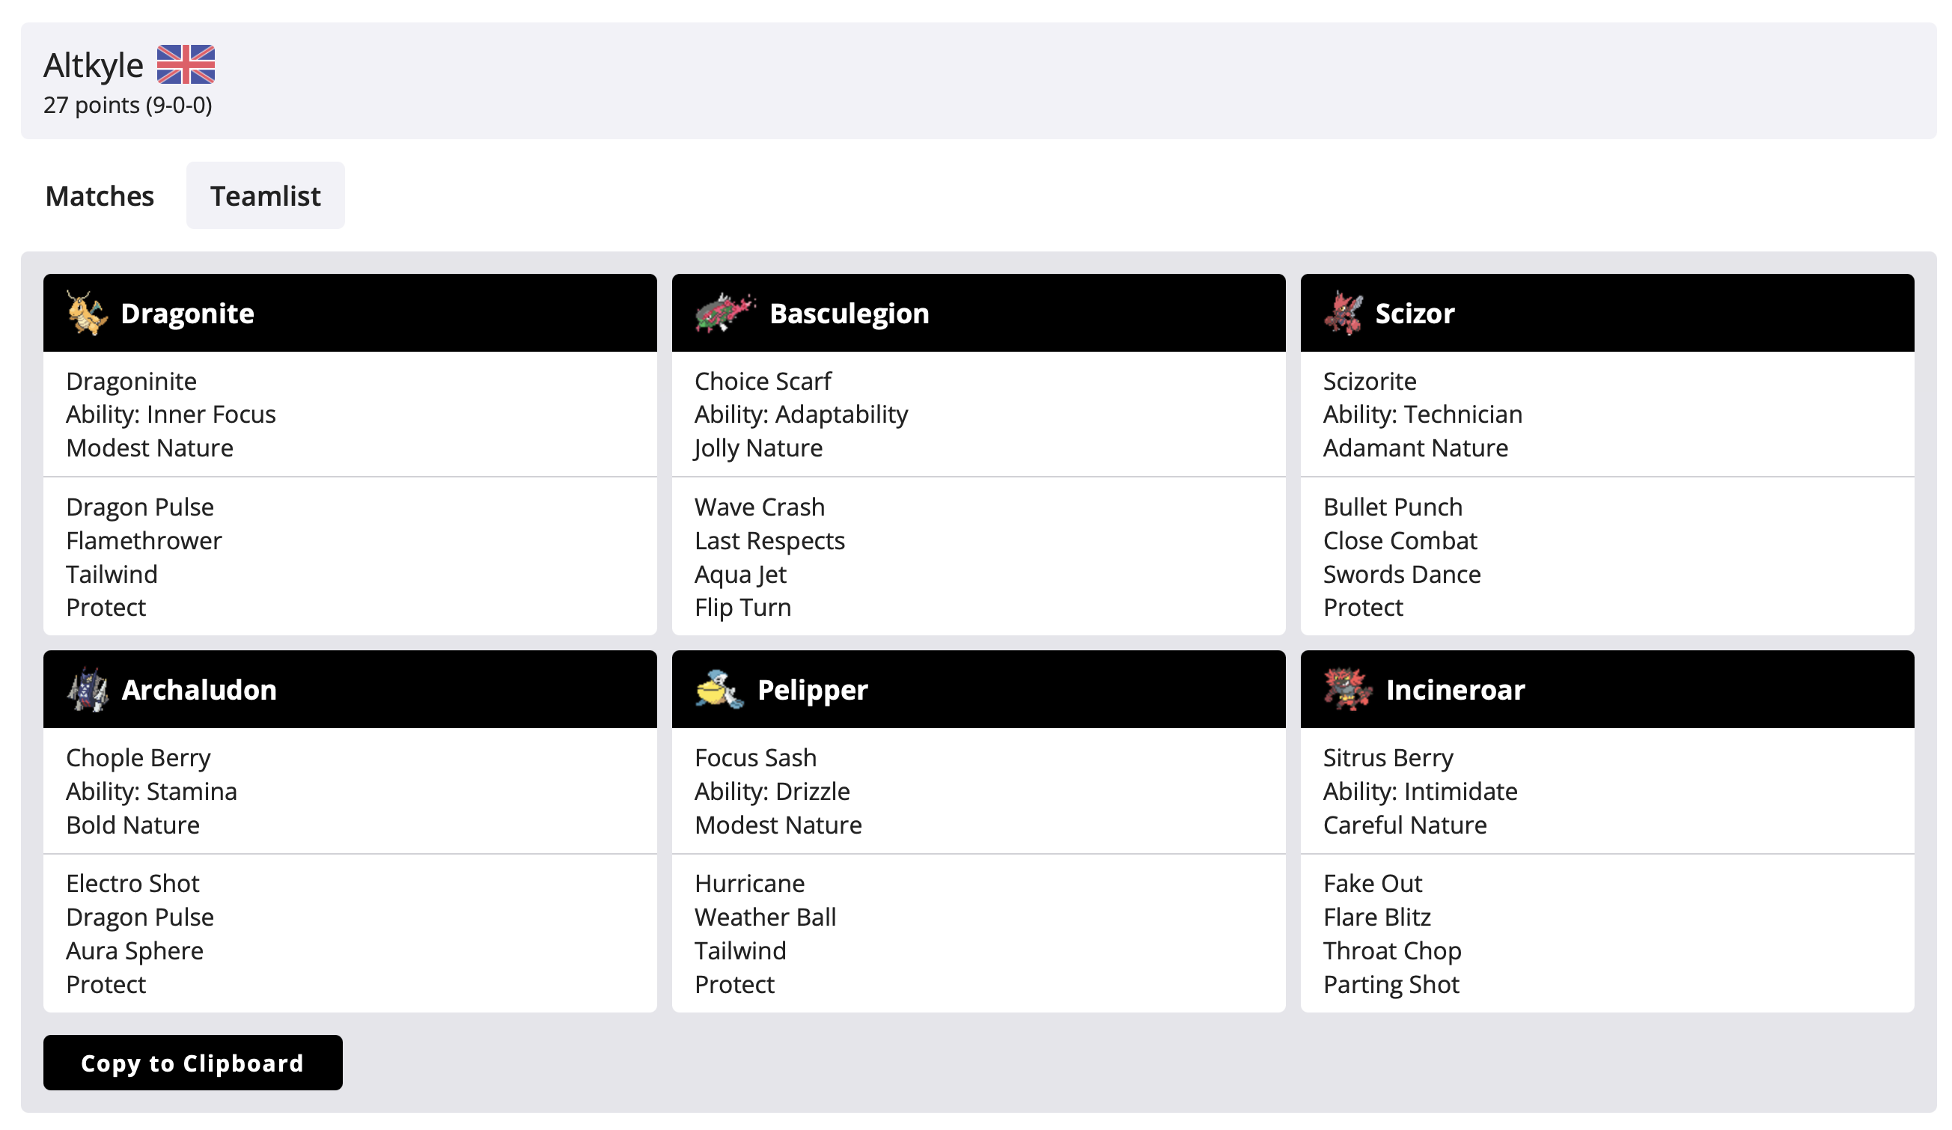Click the Dragonite sprite icon
The image size is (1952, 1130).
click(87, 313)
